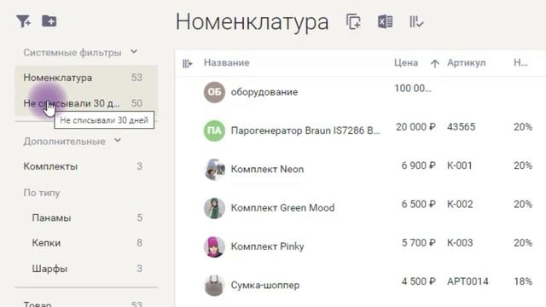Open the Комплект Neon item name
Image resolution: width=546 pixels, height=307 pixels.
click(267, 169)
